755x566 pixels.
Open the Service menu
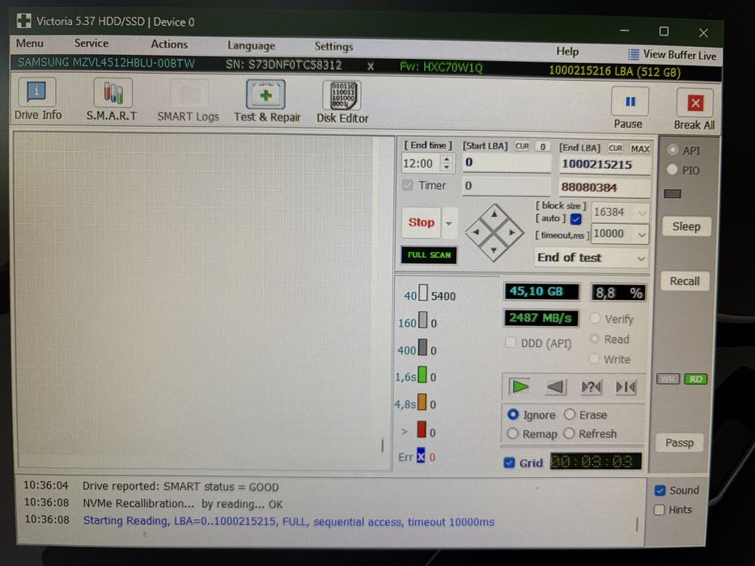pos(91,44)
